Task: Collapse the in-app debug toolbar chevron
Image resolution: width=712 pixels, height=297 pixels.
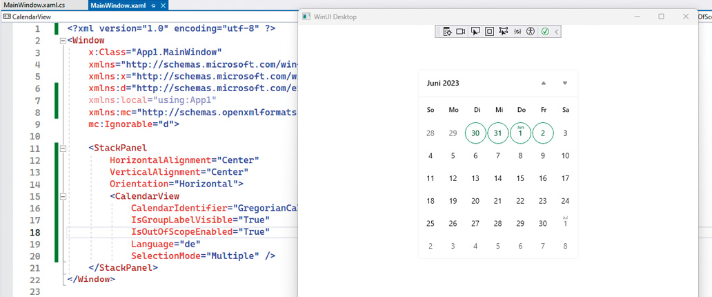Action: (x=556, y=31)
